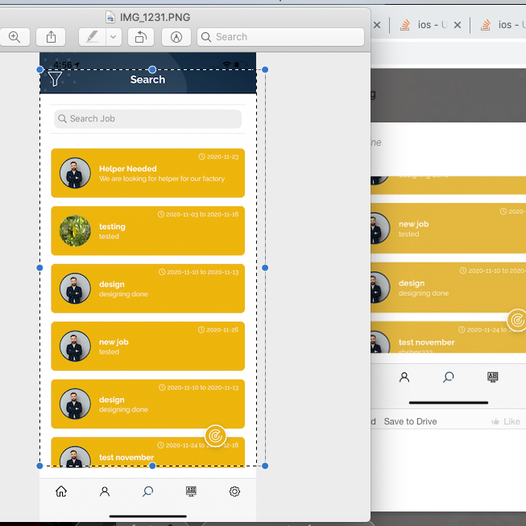Click the Search Job input field

[147, 118]
